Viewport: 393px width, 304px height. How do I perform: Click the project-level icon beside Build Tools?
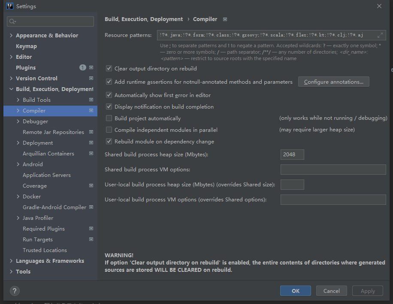tap(91, 100)
